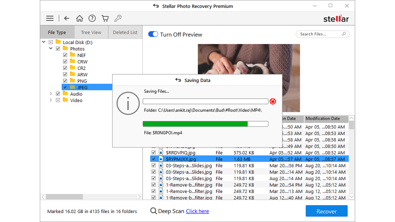
Task: Uncheck the NEF folder checkbox
Action: click(65, 55)
